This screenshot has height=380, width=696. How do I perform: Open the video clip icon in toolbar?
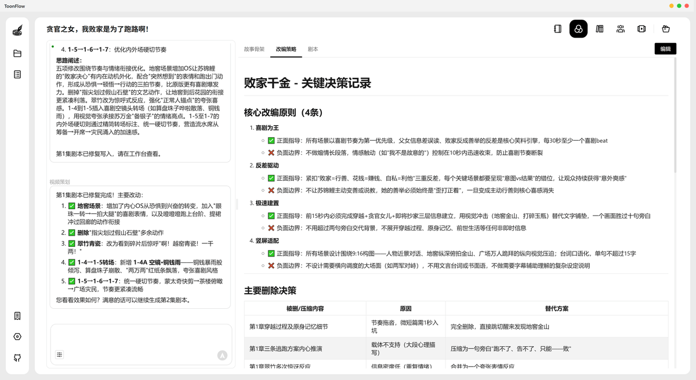(641, 29)
